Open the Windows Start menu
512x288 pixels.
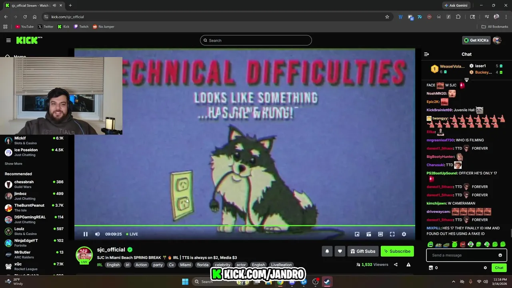[185, 282]
